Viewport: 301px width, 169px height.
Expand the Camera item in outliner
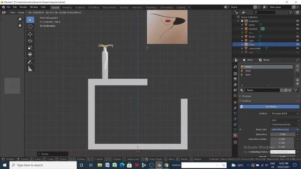coord(242,29)
